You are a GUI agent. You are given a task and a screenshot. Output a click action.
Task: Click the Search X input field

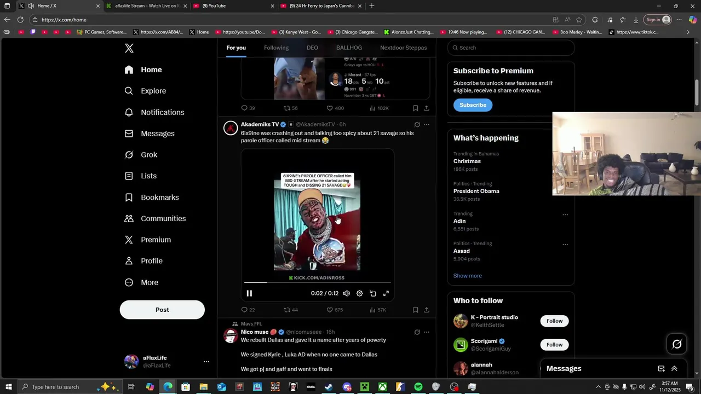click(511, 48)
